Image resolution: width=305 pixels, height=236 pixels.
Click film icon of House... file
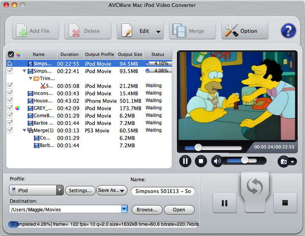pyautogui.click(x=30, y=101)
